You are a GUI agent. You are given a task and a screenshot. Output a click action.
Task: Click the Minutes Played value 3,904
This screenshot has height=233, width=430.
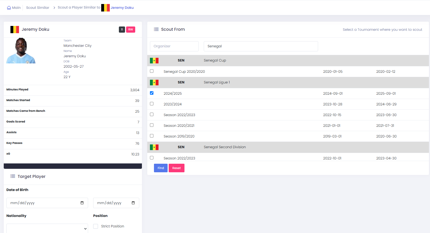click(x=135, y=90)
